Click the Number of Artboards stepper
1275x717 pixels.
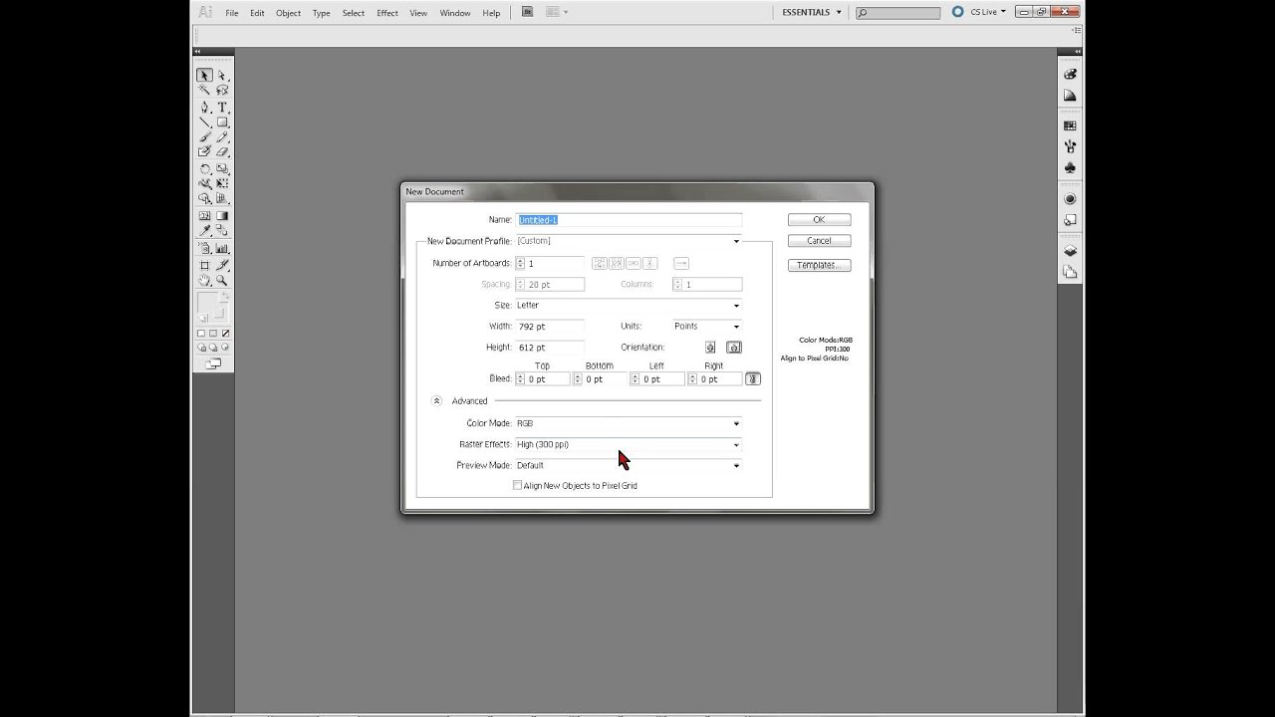520,263
